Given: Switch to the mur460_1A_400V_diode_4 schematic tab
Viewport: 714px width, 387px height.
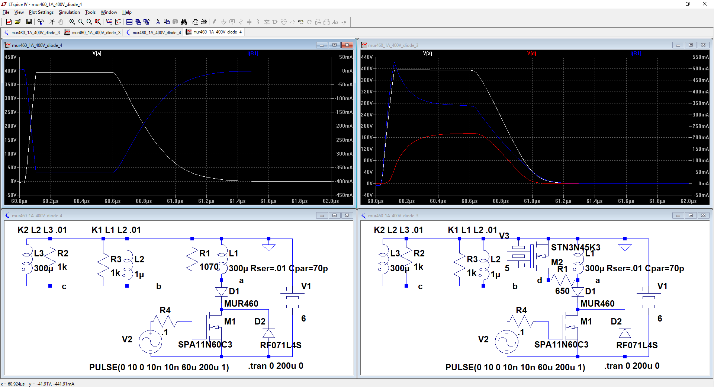Looking at the screenshot, I should coord(154,32).
